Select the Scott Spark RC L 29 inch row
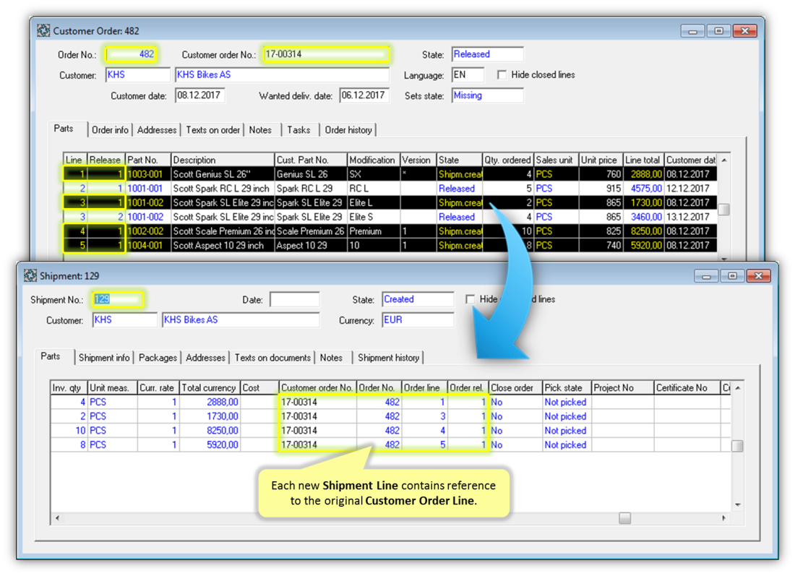This screenshot has height=576, width=795. [390, 188]
